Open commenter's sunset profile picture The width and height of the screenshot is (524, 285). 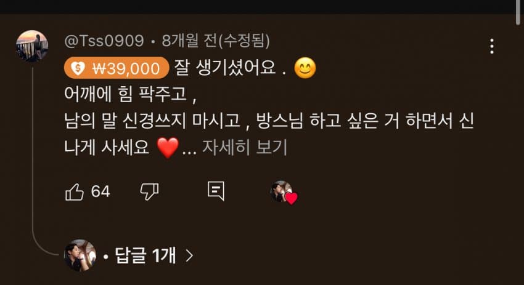(x=32, y=46)
